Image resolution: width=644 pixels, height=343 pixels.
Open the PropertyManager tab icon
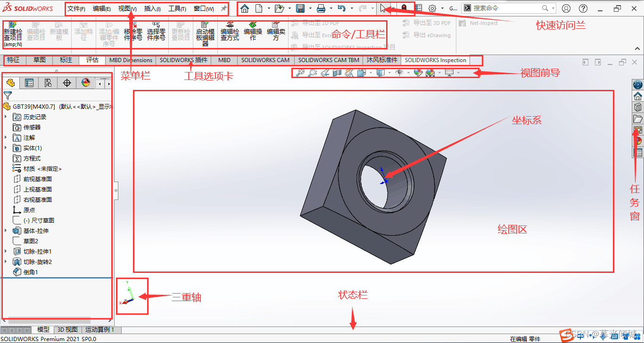29,83
